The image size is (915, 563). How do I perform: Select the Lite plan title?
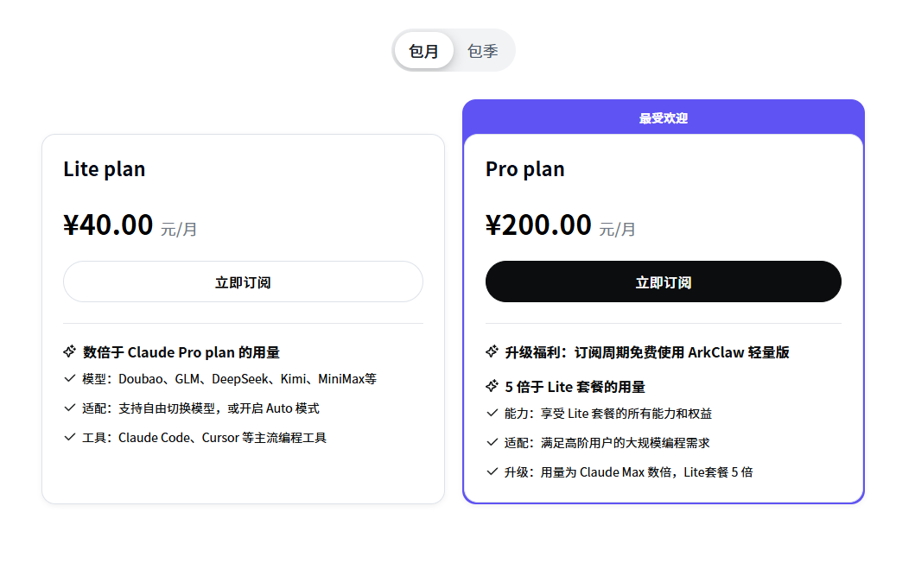point(105,169)
